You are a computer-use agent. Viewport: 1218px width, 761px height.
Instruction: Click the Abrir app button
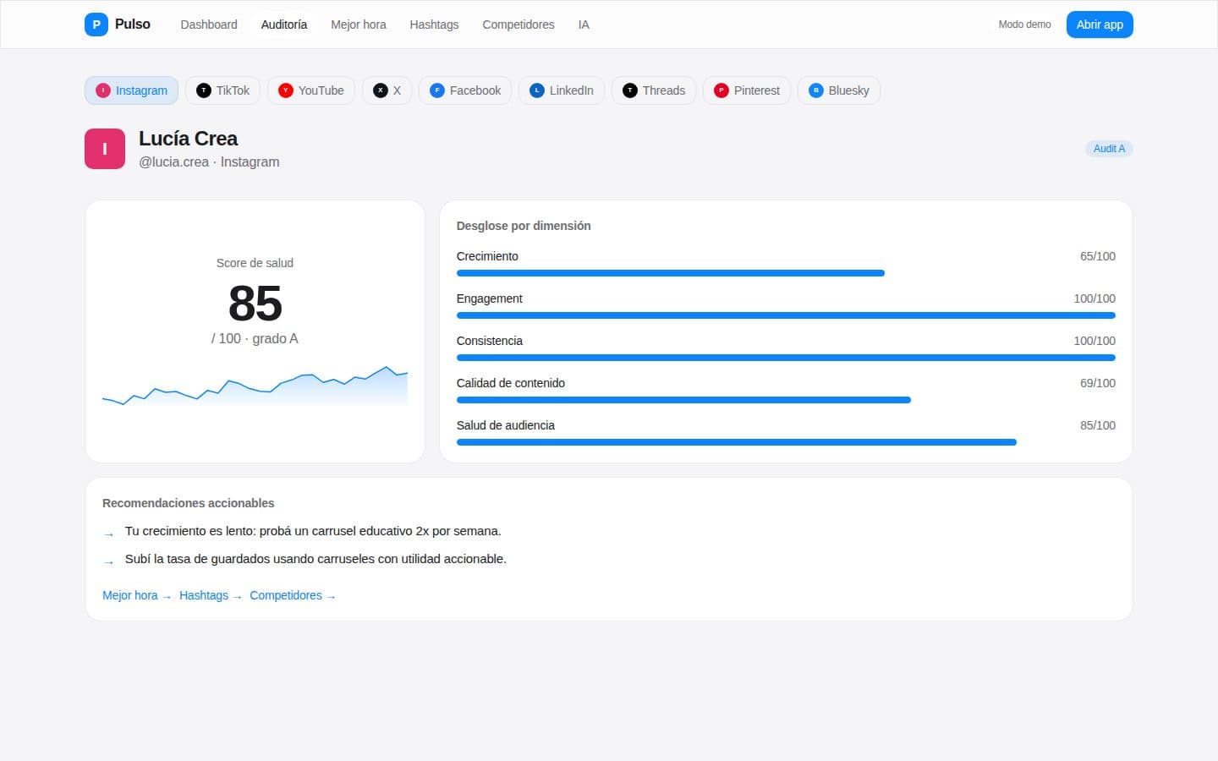point(1100,25)
